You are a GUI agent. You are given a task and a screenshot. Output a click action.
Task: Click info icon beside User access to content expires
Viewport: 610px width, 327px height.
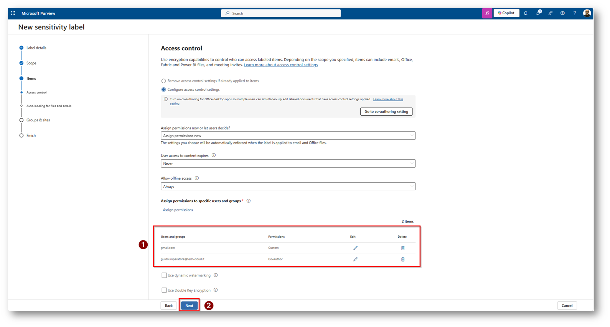(x=214, y=155)
